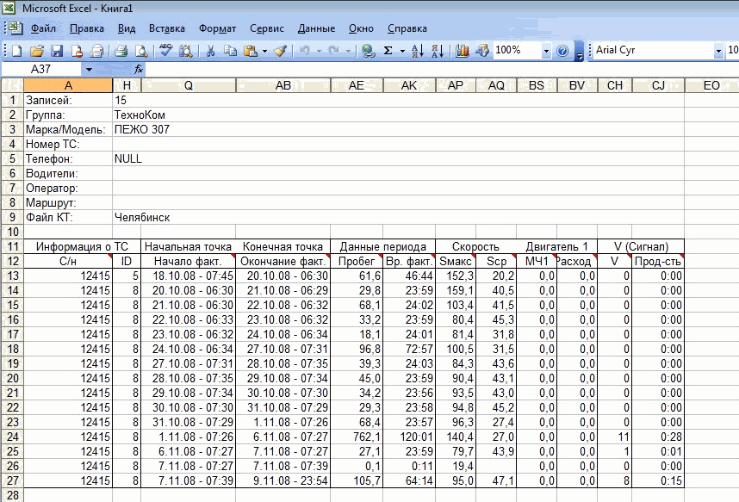The image size is (739, 502).
Task: Click the Insert Function fx button
Action: pos(140,68)
